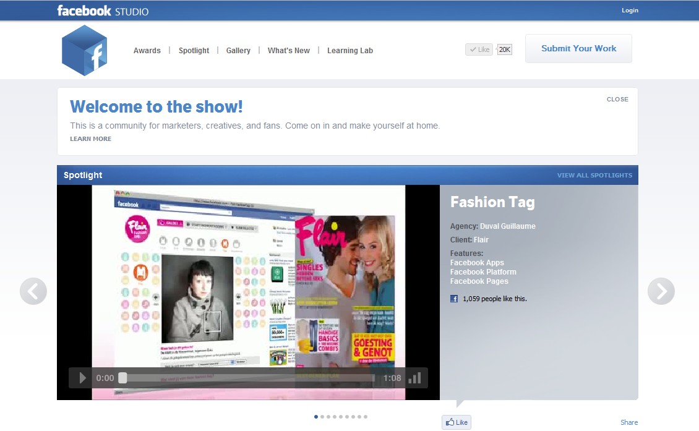Screen dimensions: 699x431
Task: Click the Flair client link
Action: 481,240
